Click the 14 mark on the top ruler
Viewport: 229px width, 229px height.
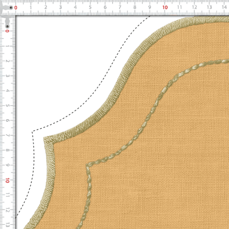[224, 7]
